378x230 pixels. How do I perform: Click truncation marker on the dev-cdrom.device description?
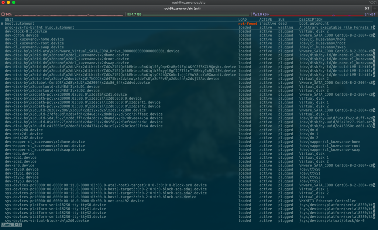point(374,35)
